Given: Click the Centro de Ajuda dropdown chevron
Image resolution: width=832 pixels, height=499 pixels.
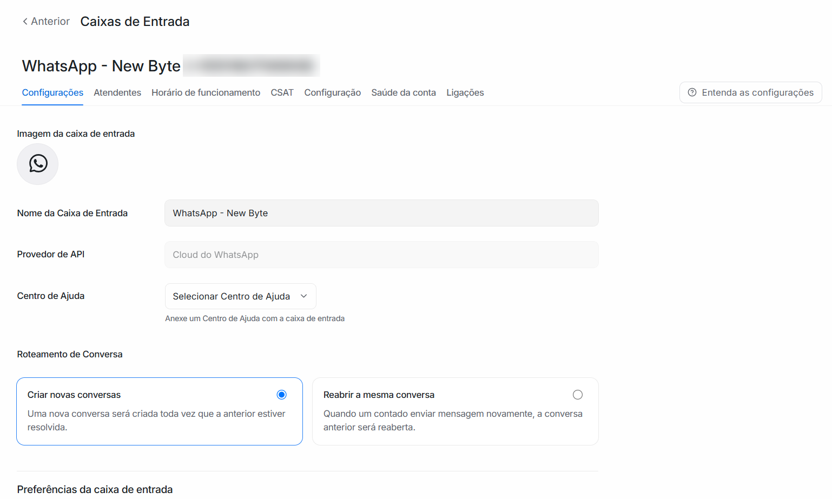Looking at the screenshot, I should click(304, 296).
